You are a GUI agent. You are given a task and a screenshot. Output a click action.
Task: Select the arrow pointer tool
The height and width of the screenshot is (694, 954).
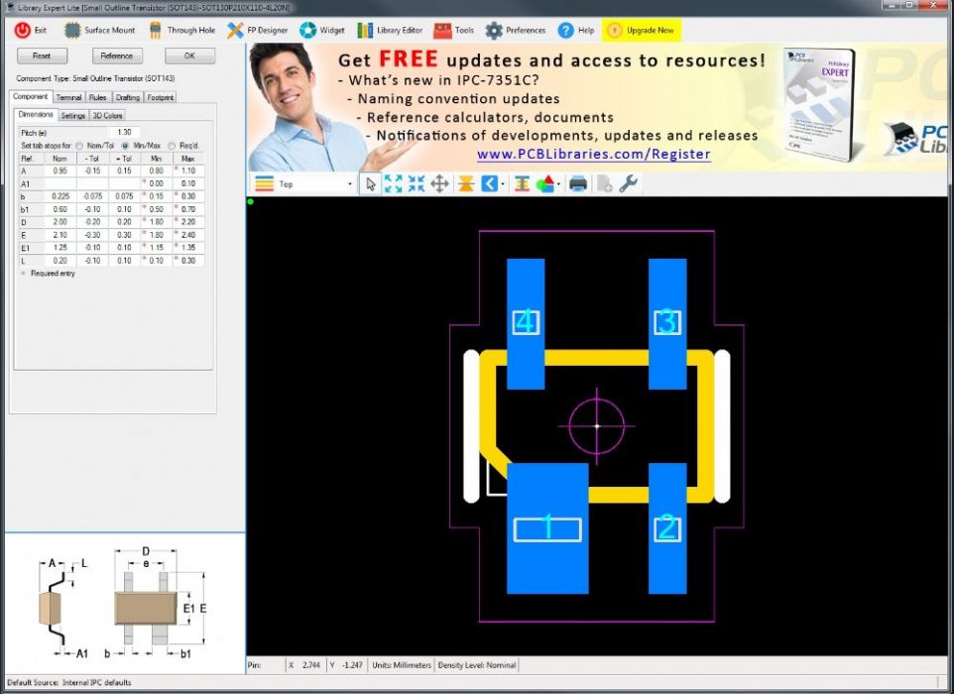tap(370, 184)
